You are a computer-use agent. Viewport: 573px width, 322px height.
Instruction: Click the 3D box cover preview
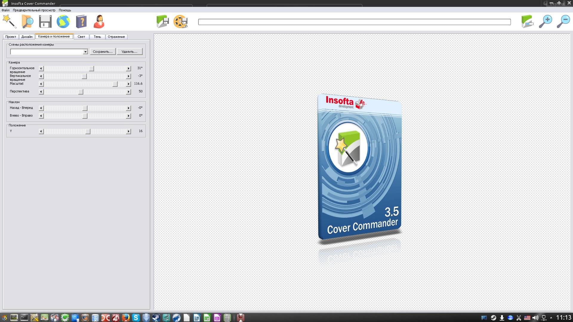359,167
